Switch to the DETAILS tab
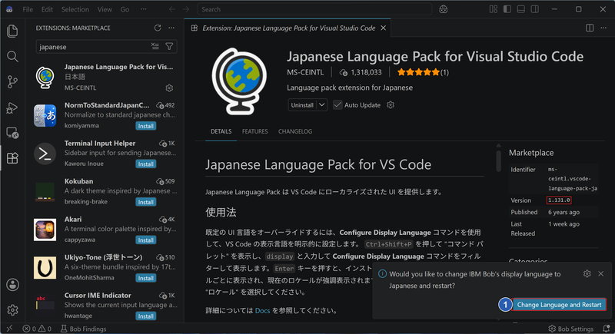This screenshot has height=334, width=615. pyautogui.click(x=221, y=131)
